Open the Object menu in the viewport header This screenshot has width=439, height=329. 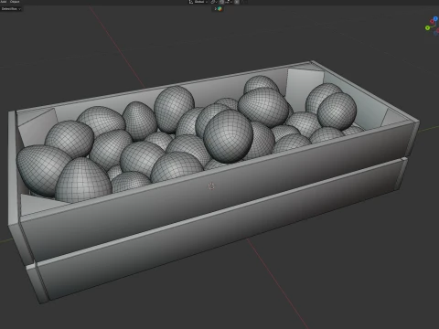(x=15, y=2)
